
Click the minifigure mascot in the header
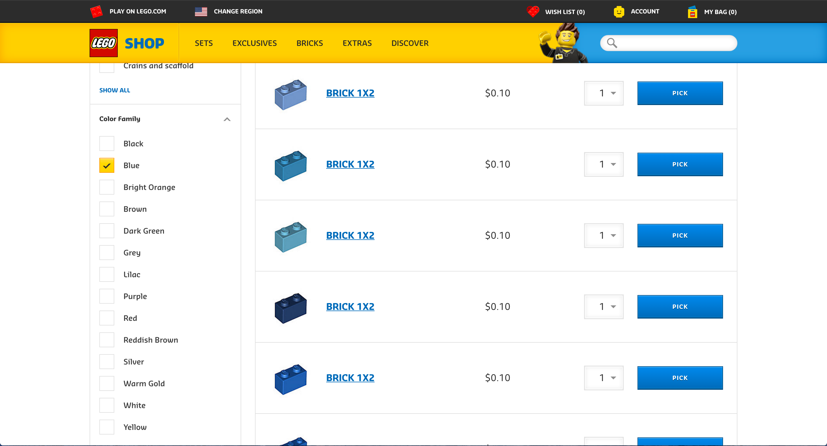click(563, 43)
